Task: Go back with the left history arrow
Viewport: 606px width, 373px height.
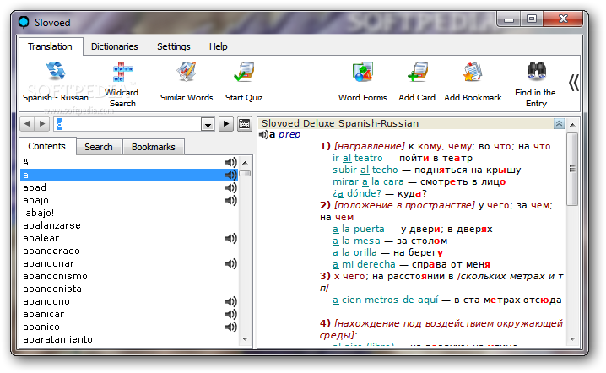Action: coord(27,124)
